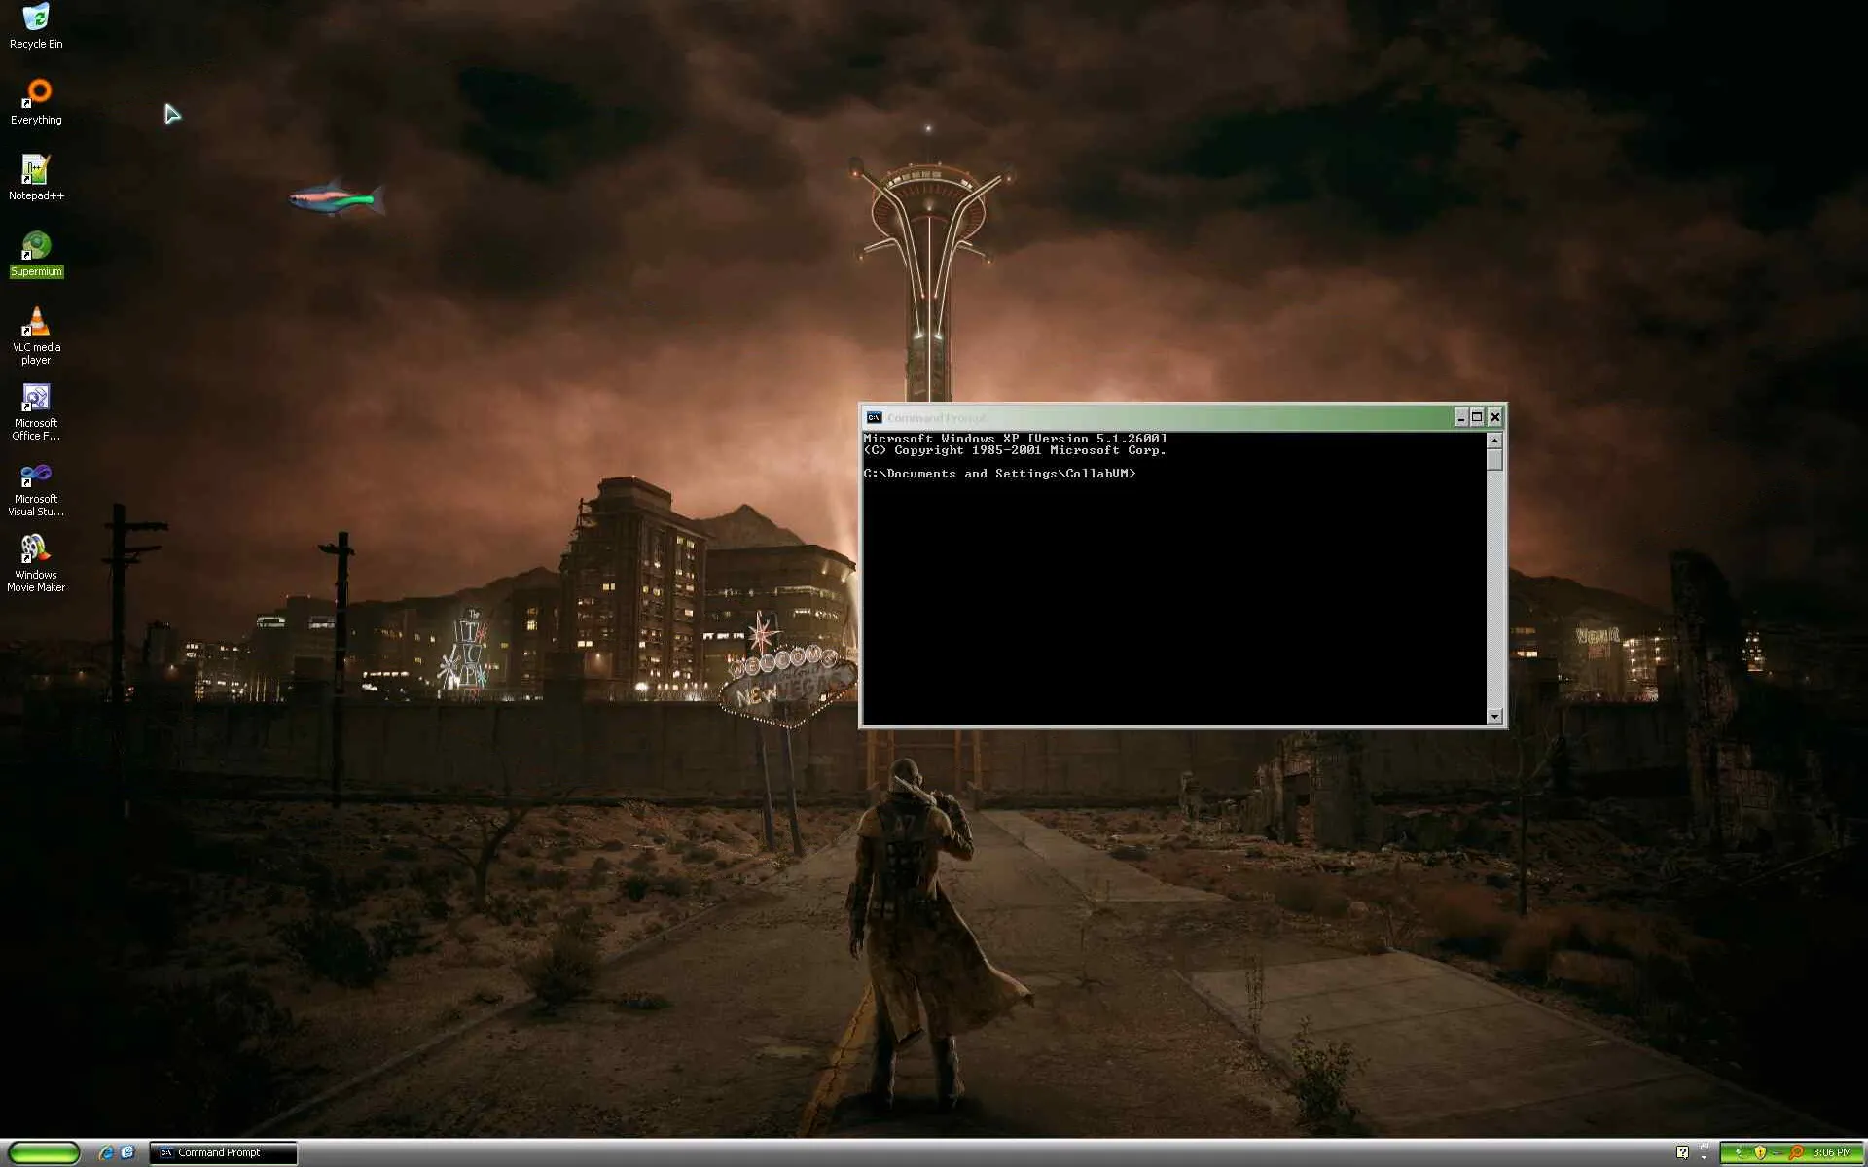The image size is (1868, 1167).
Task: Select the Windows Movie Maker icon
Action: coord(36,550)
